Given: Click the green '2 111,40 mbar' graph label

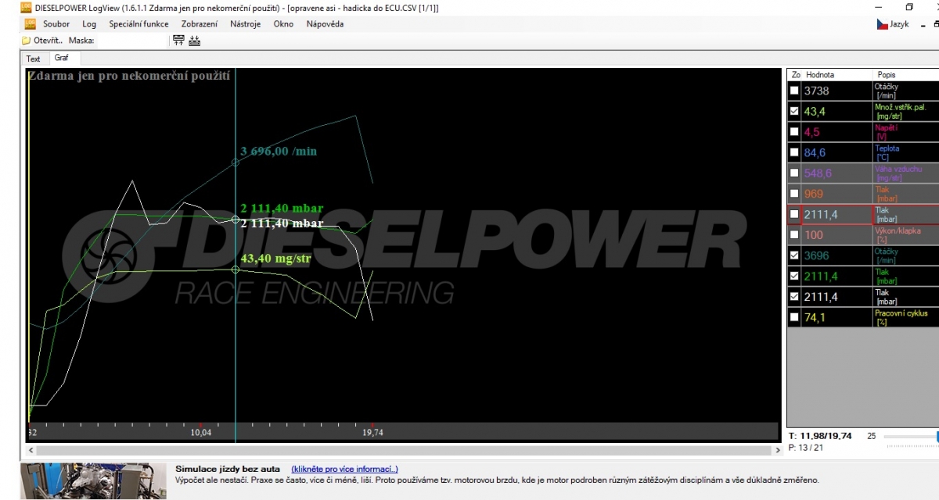Looking at the screenshot, I should pos(282,209).
